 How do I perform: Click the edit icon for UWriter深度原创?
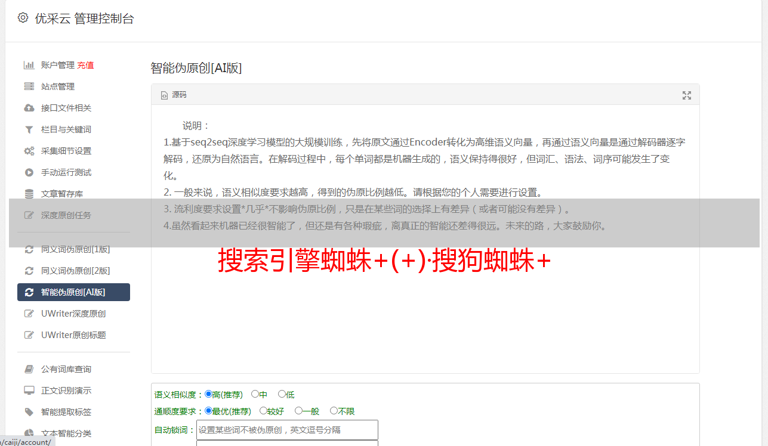tap(29, 314)
